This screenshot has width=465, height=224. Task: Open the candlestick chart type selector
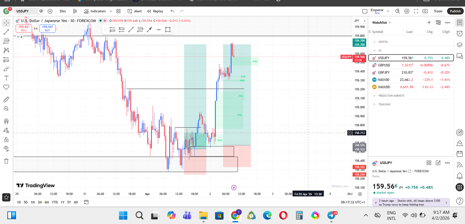coord(75,11)
